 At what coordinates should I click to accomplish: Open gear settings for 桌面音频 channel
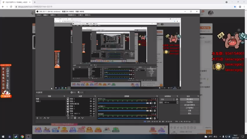[155, 118]
